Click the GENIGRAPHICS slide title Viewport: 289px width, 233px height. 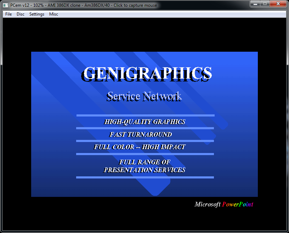click(147, 74)
